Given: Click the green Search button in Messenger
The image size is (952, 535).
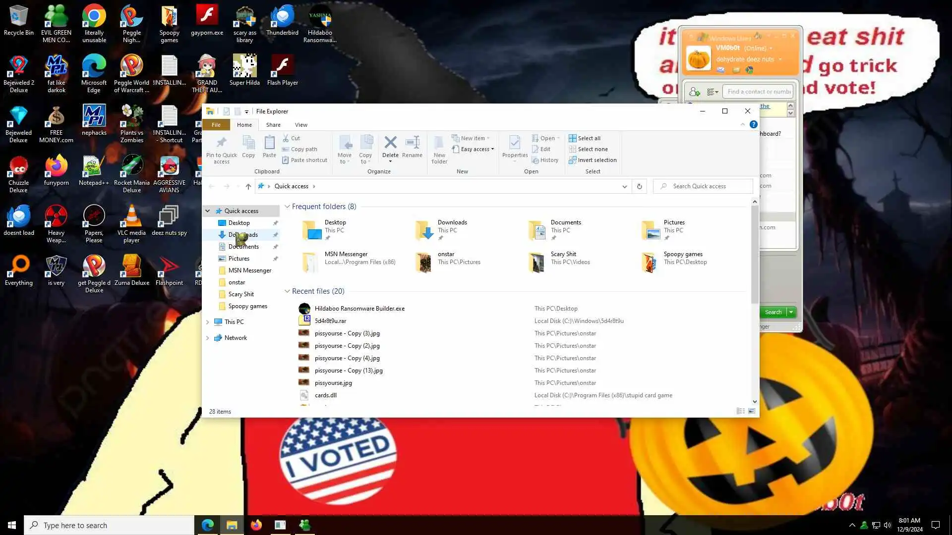Looking at the screenshot, I should [x=773, y=312].
